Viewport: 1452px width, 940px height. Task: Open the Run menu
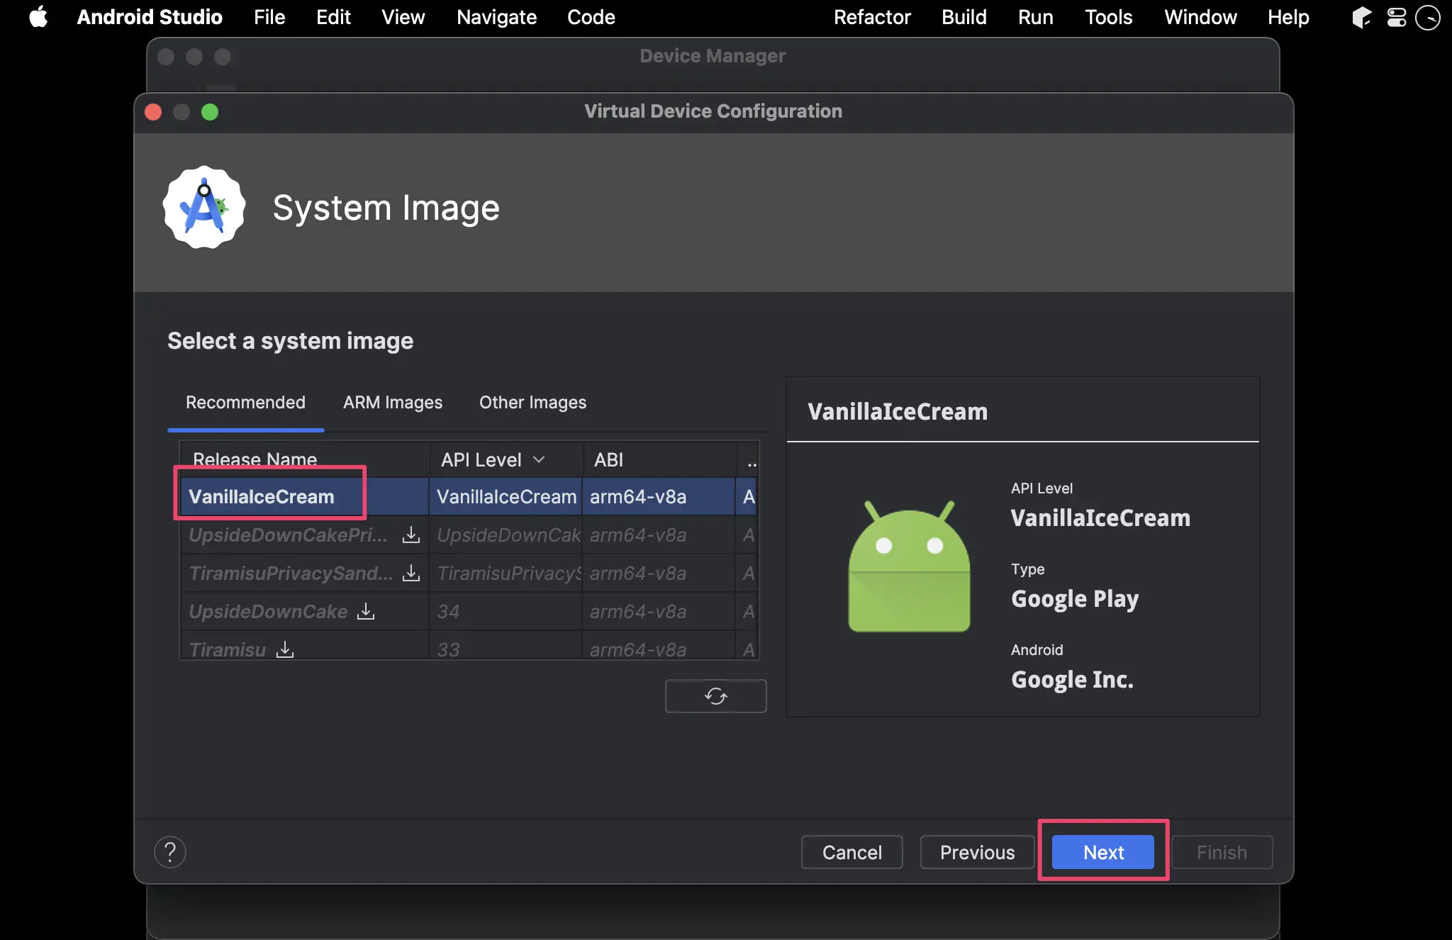(1035, 17)
